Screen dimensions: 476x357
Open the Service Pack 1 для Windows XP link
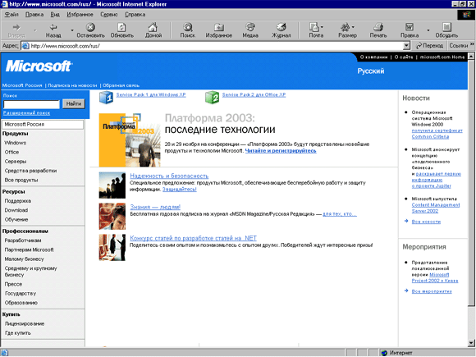[x=151, y=94]
